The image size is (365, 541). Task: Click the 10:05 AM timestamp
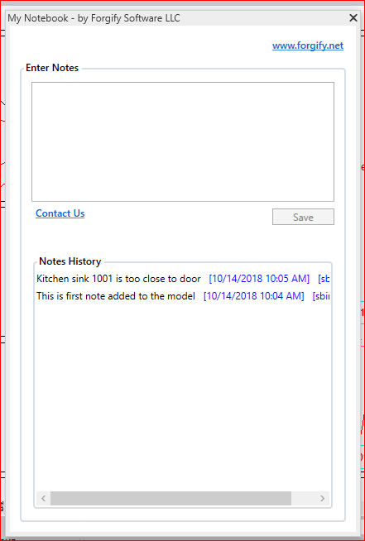coord(259,279)
